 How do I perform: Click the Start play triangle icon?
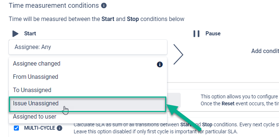pos(16,34)
